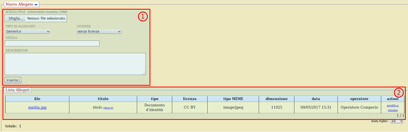Sort by the operatore column header
The image size is (408, 132).
pos(359,99)
